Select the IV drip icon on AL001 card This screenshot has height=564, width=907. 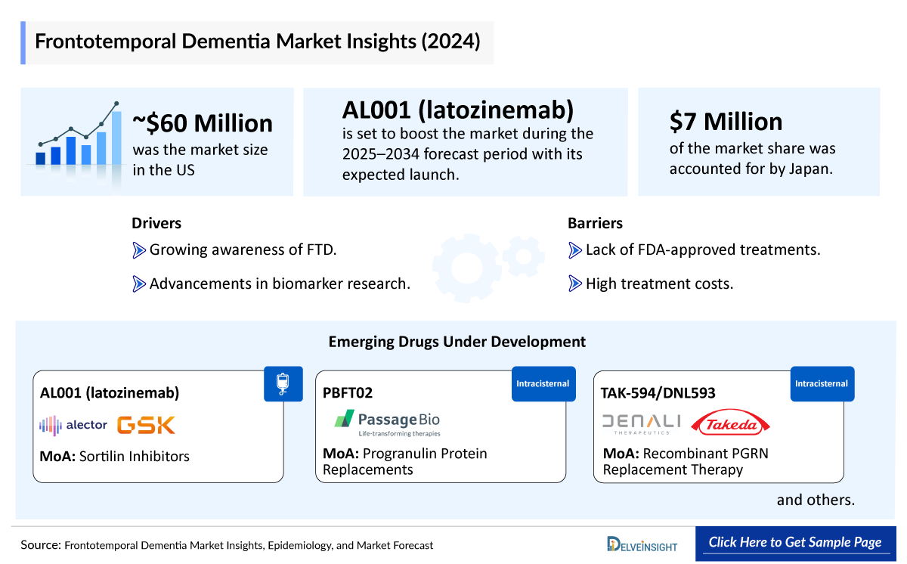click(283, 383)
